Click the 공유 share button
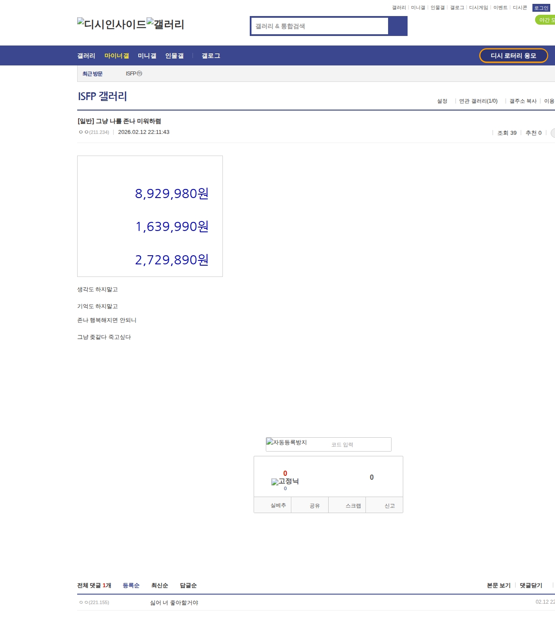This screenshot has height=621, width=555. pos(315,506)
